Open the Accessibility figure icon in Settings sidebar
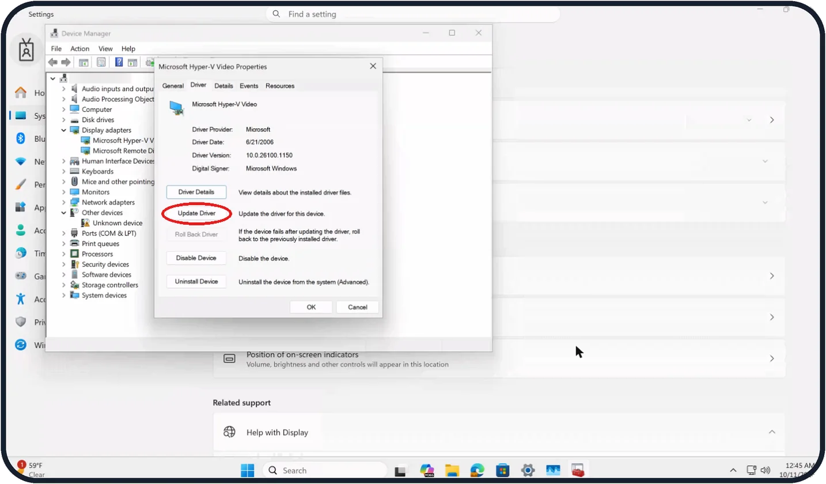826x484 pixels. point(21,299)
